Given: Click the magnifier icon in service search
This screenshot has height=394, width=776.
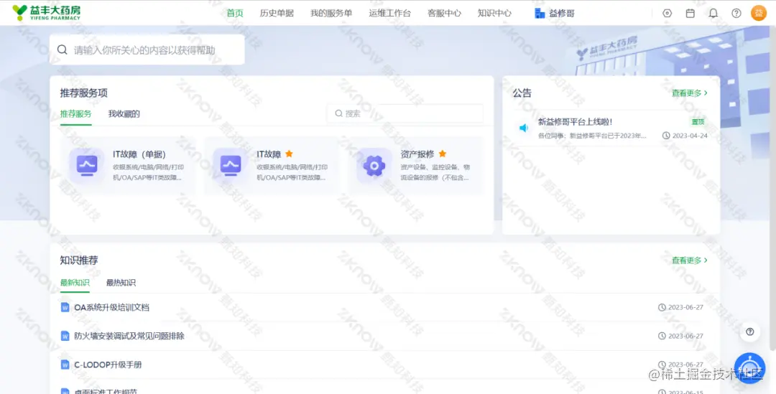Looking at the screenshot, I should 339,113.
